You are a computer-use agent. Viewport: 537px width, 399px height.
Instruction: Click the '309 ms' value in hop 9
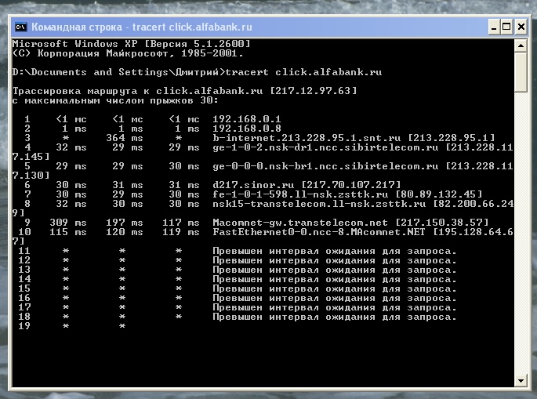pyautogui.click(x=68, y=223)
